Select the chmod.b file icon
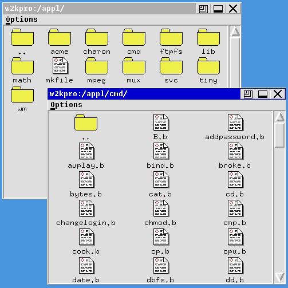Screen dimensions: 288x288 [161, 208]
